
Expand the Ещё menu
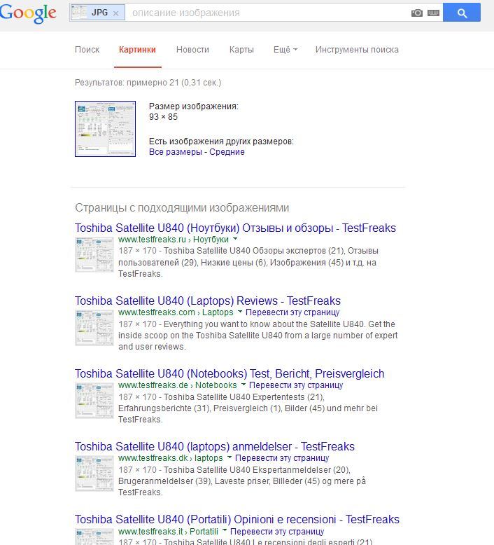point(285,50)
